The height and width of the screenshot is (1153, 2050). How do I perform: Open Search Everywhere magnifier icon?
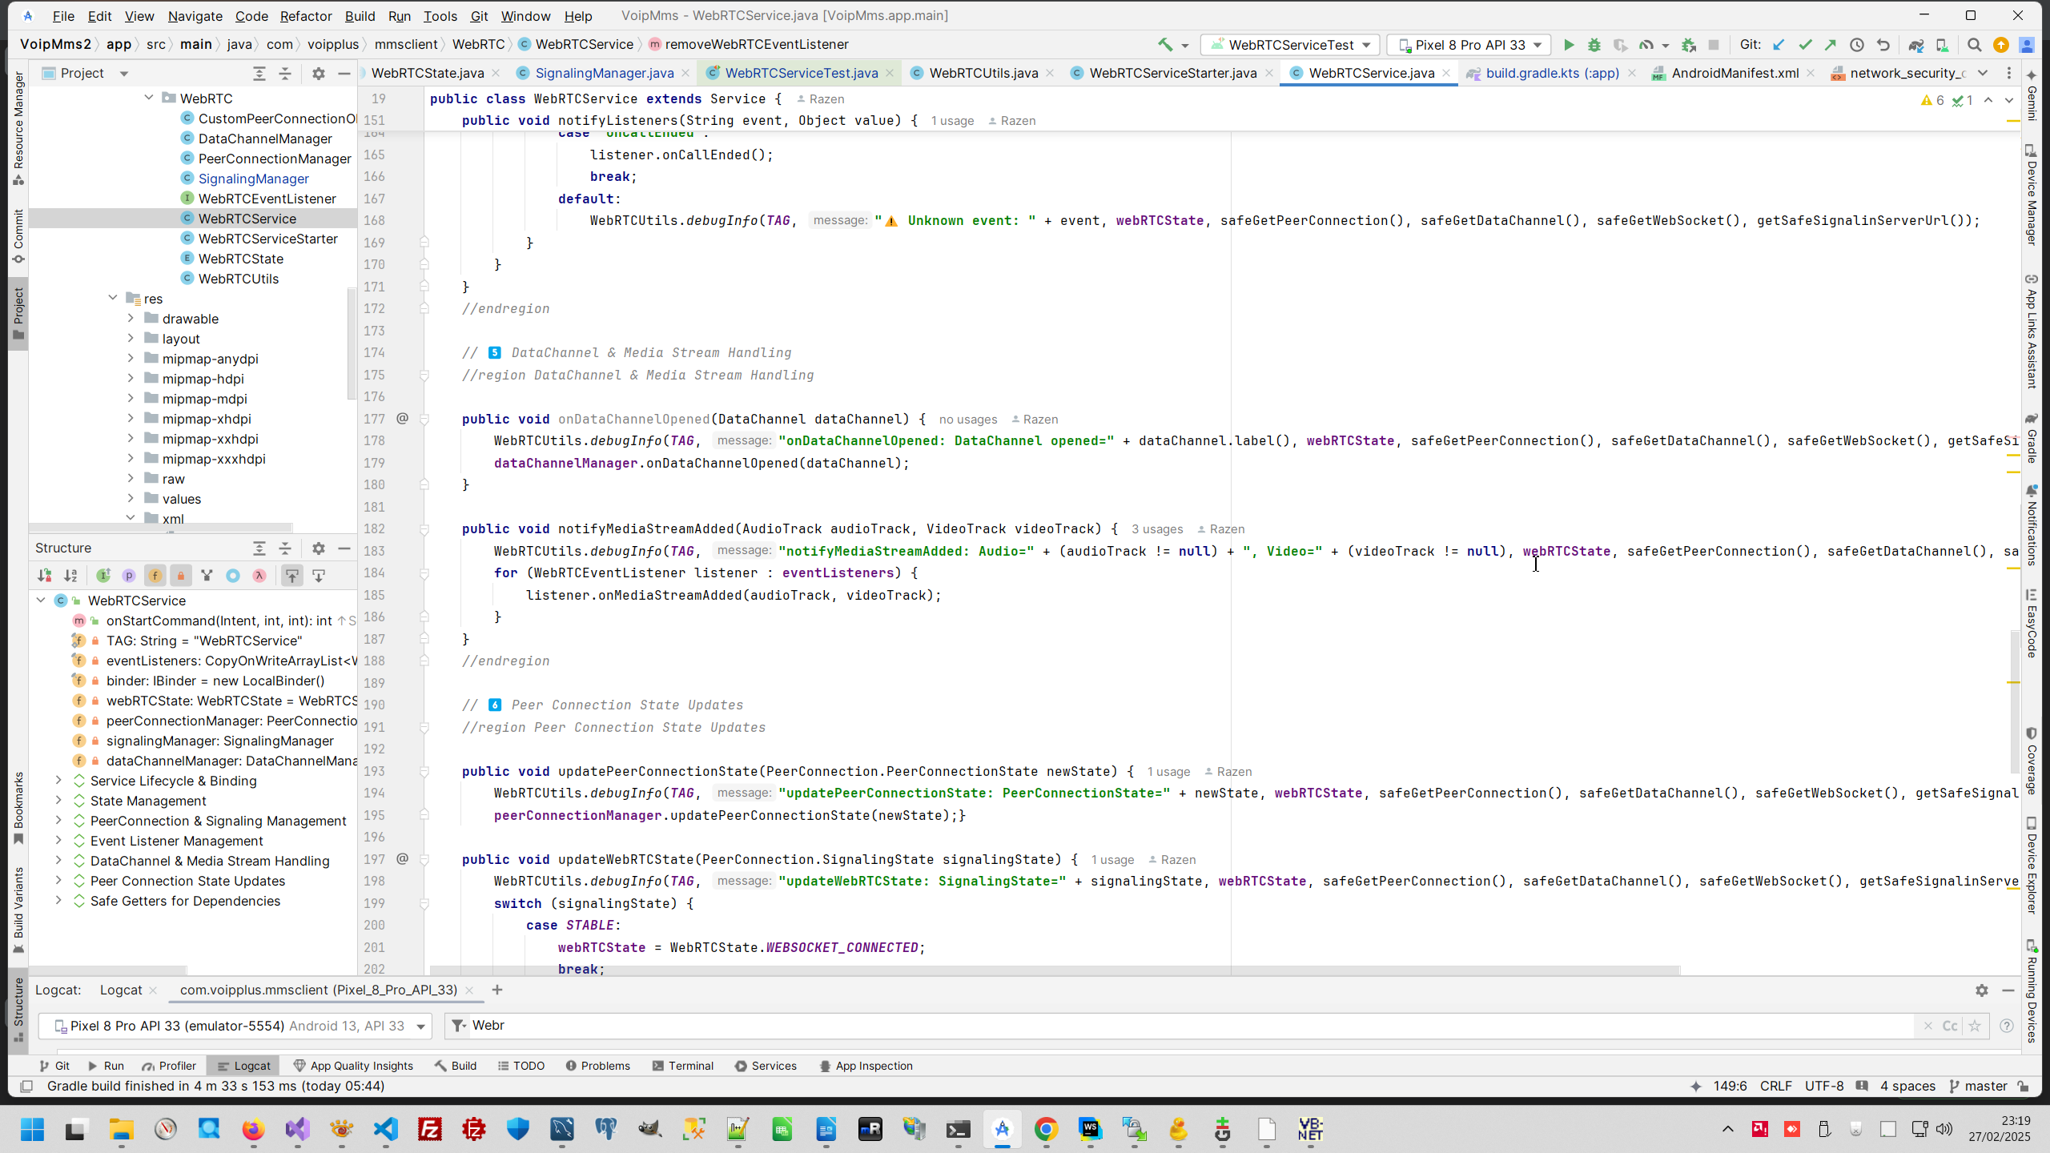[1974, 45]
